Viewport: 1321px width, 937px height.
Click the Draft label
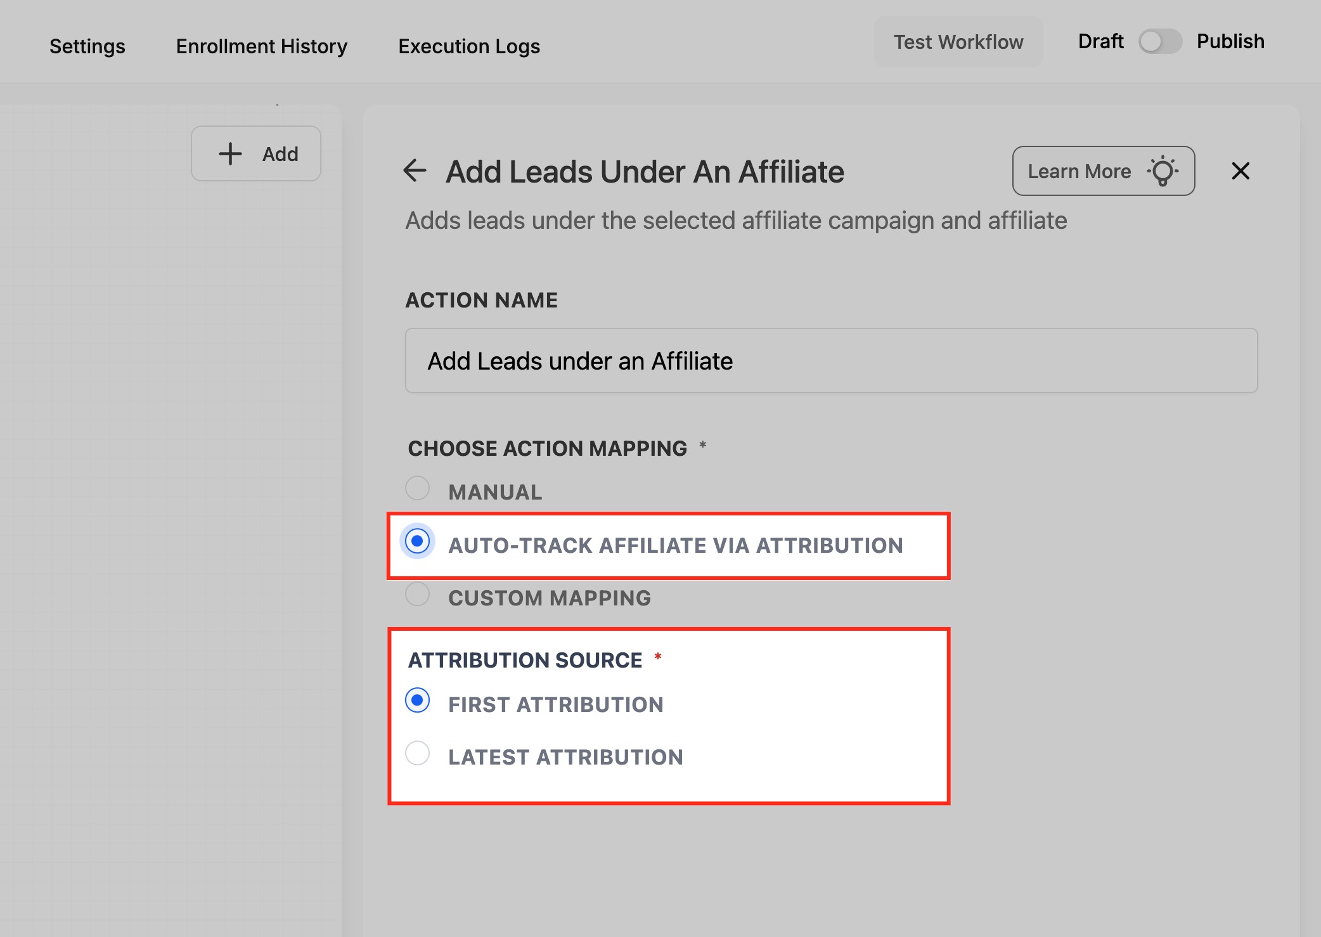(x=1100, y=42)
